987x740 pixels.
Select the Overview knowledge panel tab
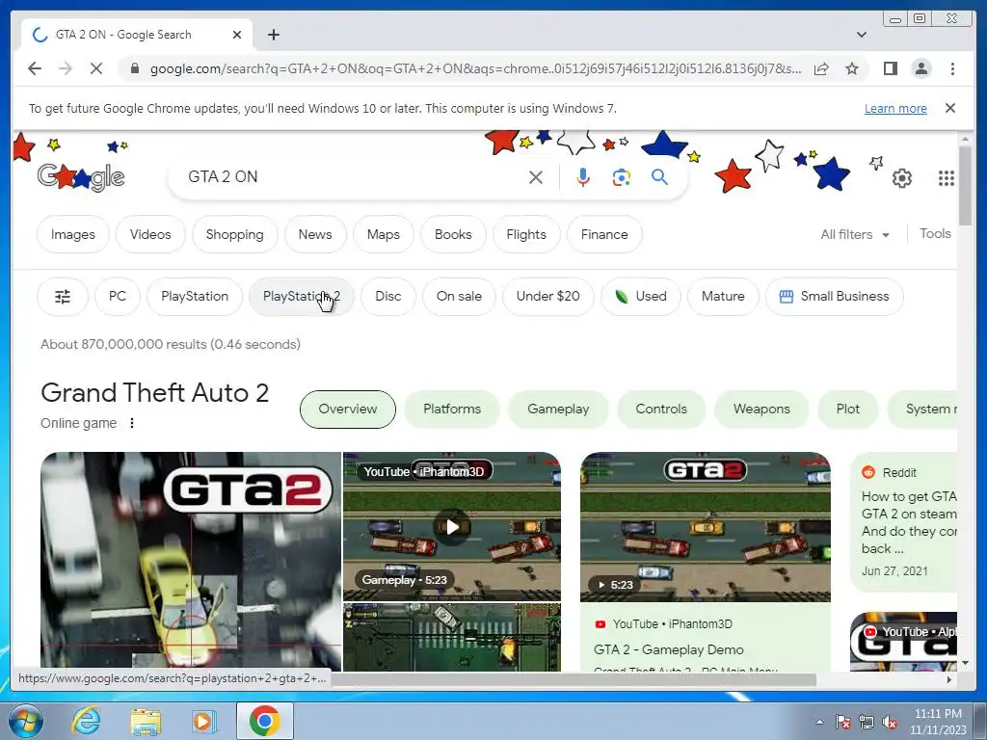(347, 409)
